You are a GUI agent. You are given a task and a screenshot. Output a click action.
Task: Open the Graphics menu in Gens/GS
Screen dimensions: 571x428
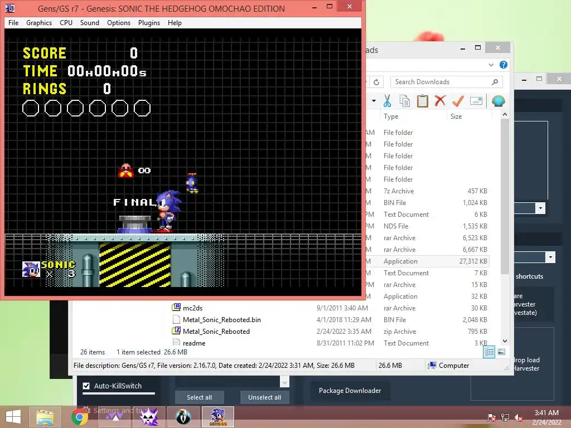point(39,22)
